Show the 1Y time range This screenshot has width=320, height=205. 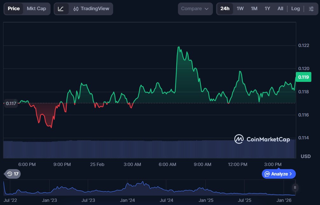267,9
